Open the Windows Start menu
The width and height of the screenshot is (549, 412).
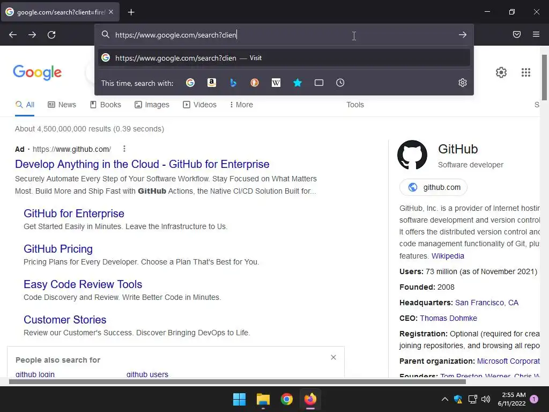(240, 399)
